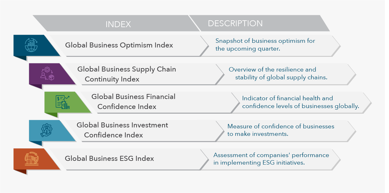Click the ESG building recycle icon
This screenshot has width=389, height=193.
31,159
